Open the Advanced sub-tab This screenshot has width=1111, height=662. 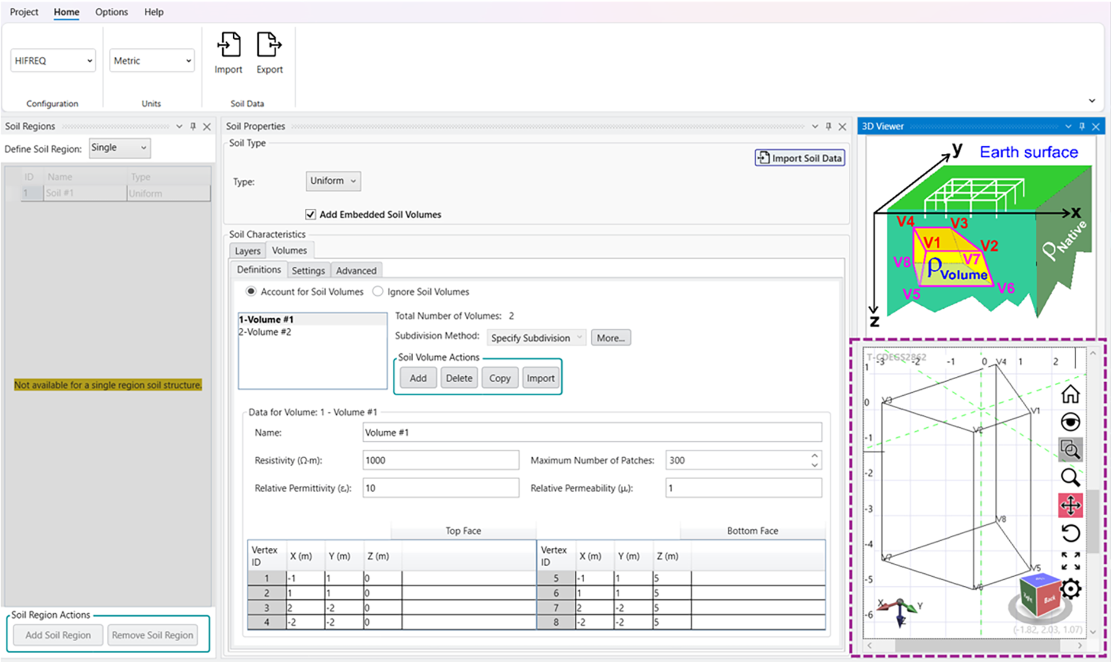[356, 270]
